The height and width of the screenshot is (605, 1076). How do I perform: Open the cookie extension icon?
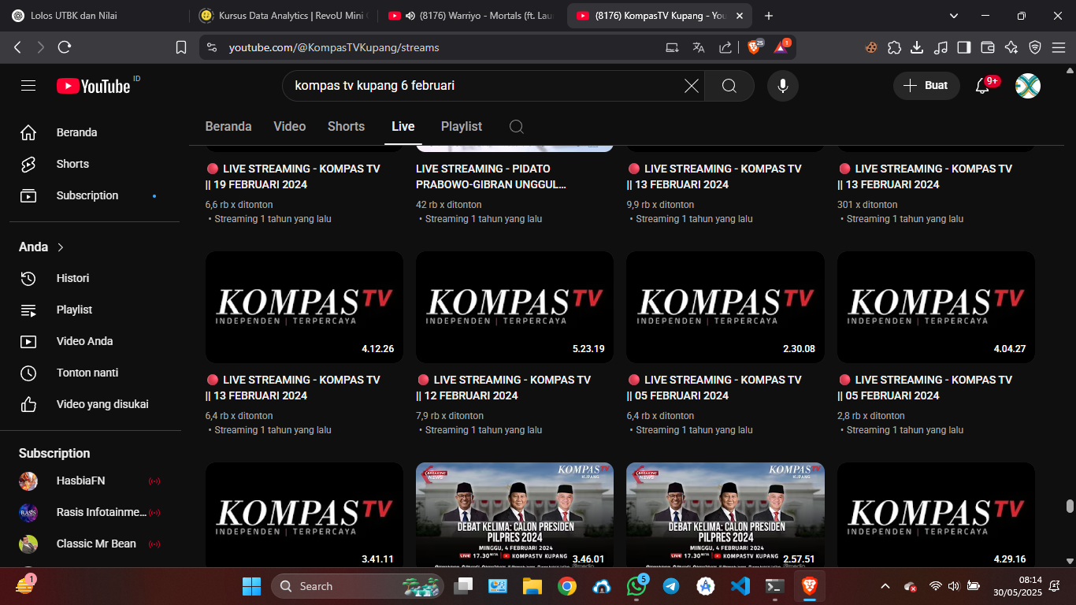tap(871, 47)
